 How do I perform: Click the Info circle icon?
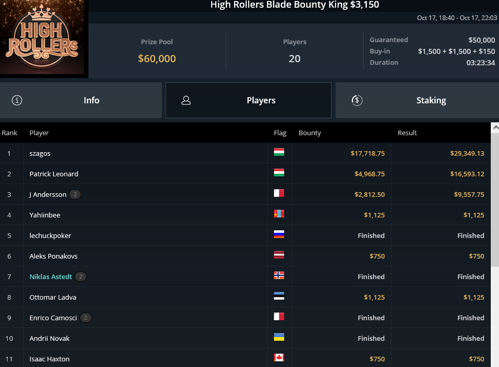17,100
